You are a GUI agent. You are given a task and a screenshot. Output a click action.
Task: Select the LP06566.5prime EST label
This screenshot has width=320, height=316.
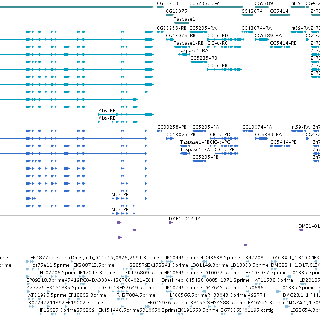coord(188,295)
